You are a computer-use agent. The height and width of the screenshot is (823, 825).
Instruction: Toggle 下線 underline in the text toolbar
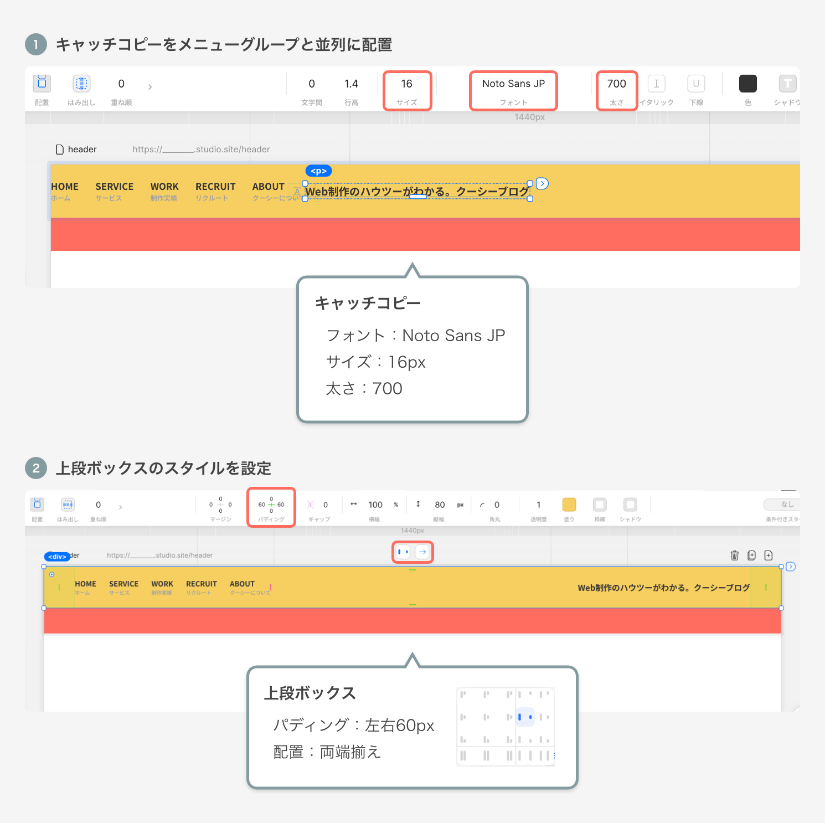696,84
